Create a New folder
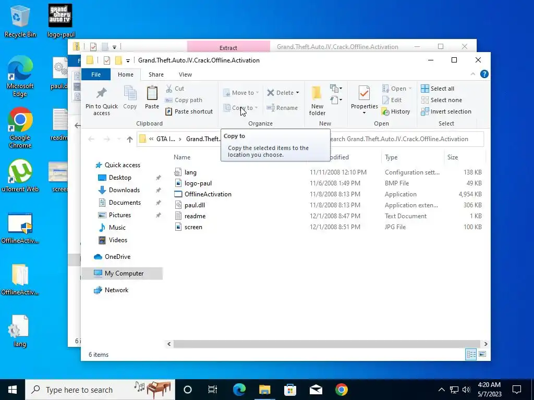This screenshot has width=534, height=400. tap(317, 101)
